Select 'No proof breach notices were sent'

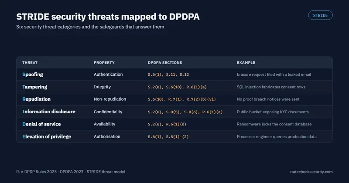(268, 99)
